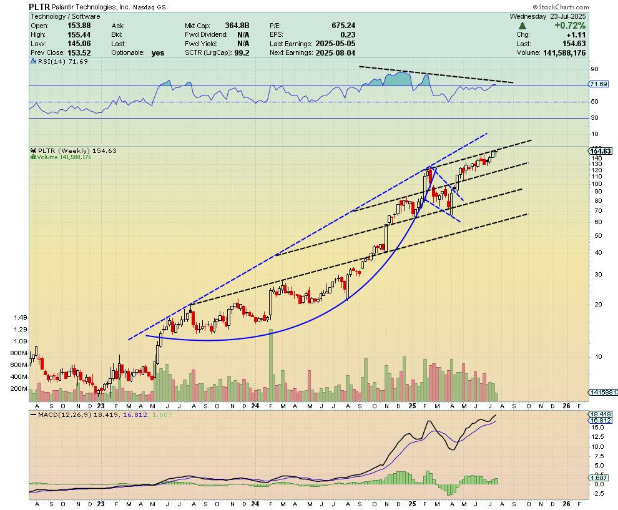618x510 pixels.
Task: Click the P/E value 675.24
Action: 344,26
